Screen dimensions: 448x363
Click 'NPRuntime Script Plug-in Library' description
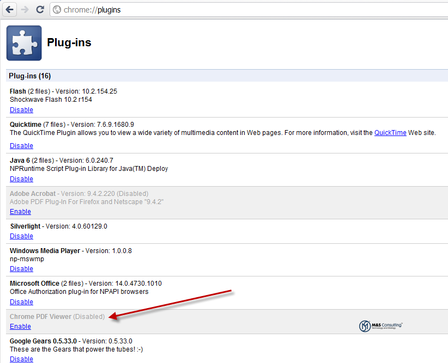tap(89, 169)
